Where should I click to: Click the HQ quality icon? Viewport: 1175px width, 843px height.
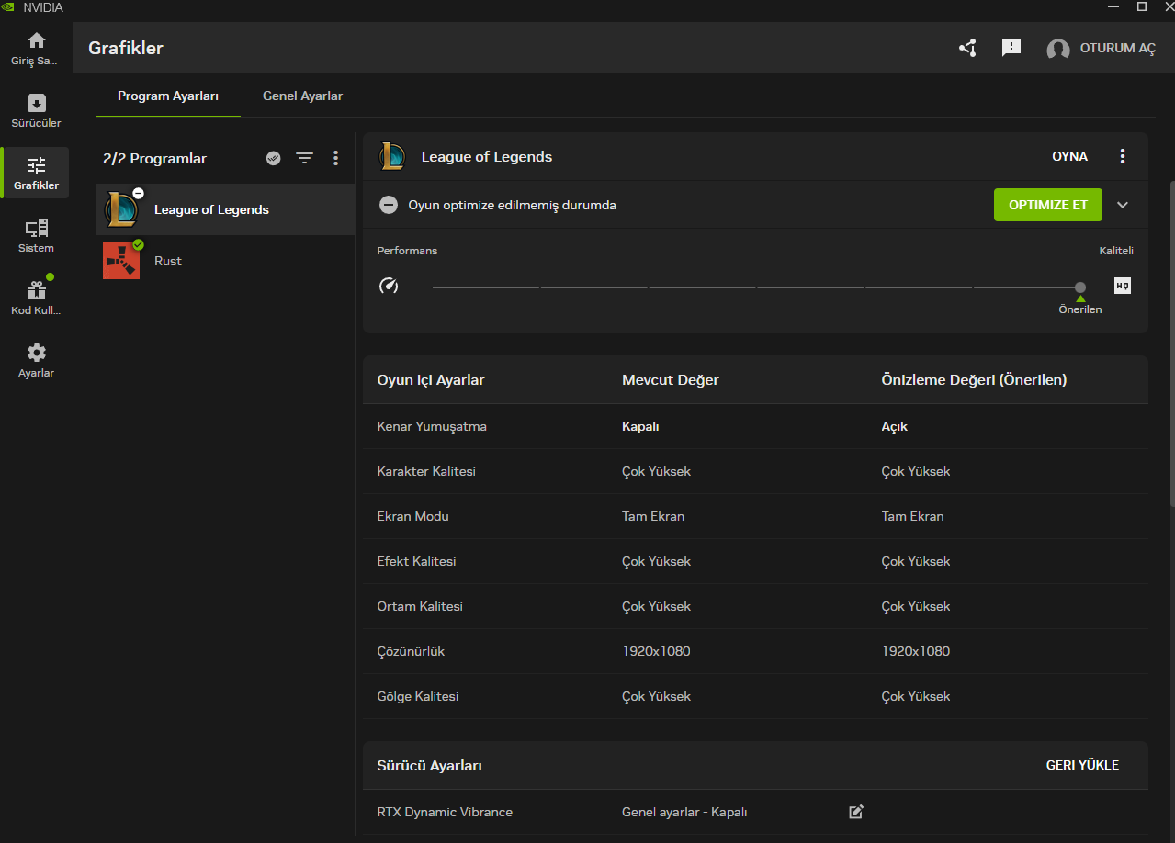(1123, 286)
